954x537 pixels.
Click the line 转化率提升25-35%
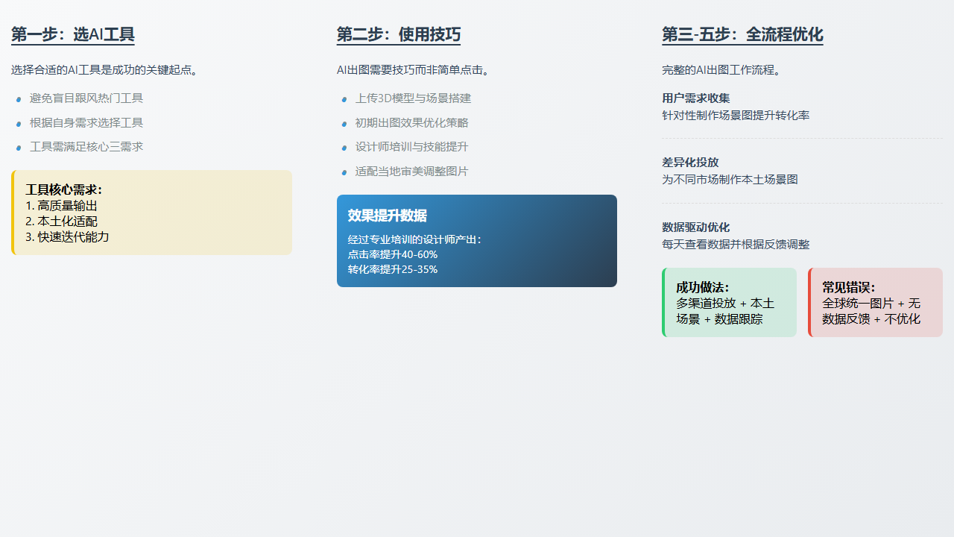pyautogui.click(x=393, y=269)
